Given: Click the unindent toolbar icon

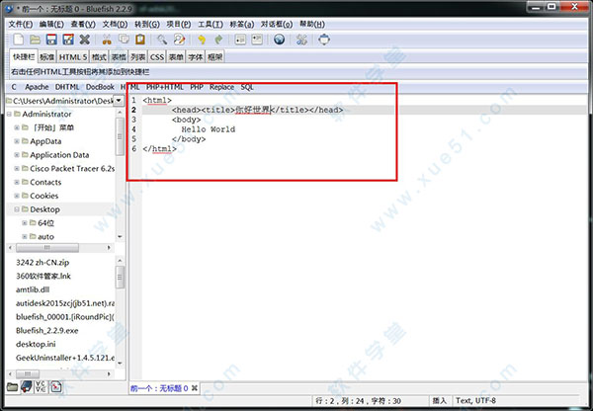Looking at the screenshot, I should [x=240, y=40].
